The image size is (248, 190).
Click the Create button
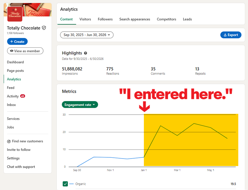click(x=17, y=41)
